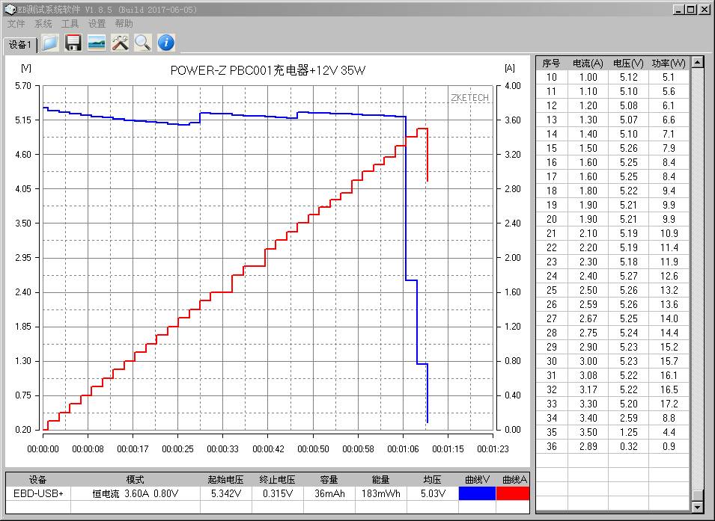
Task: Click the 电流(A) column header
Action: pos(588,64)
